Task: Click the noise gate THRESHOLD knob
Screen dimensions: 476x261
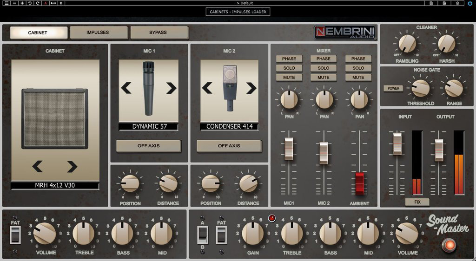Action: pyautogui.click(x=420, y=88)
